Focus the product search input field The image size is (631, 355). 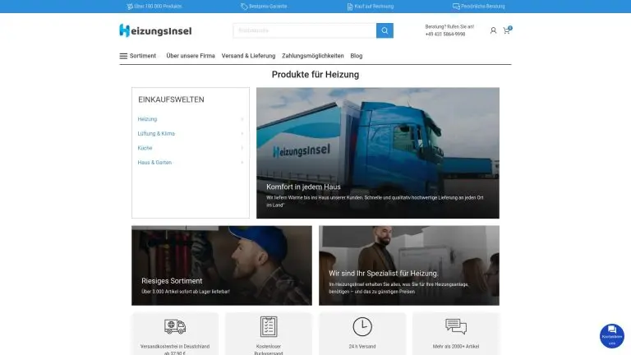[x=304, y=30]
